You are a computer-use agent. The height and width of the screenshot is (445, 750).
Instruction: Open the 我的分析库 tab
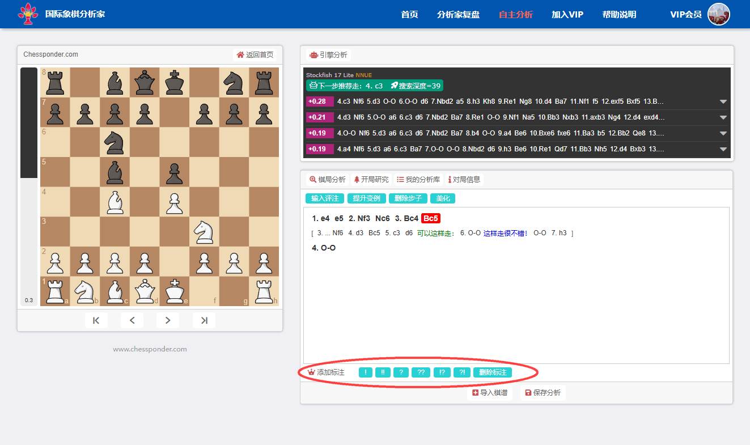point(418,180)
